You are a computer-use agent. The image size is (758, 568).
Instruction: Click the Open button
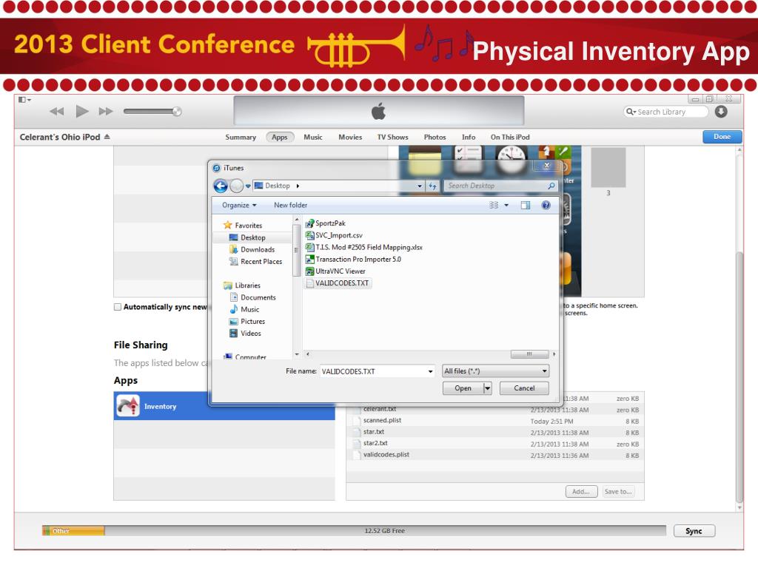(463, 388)
